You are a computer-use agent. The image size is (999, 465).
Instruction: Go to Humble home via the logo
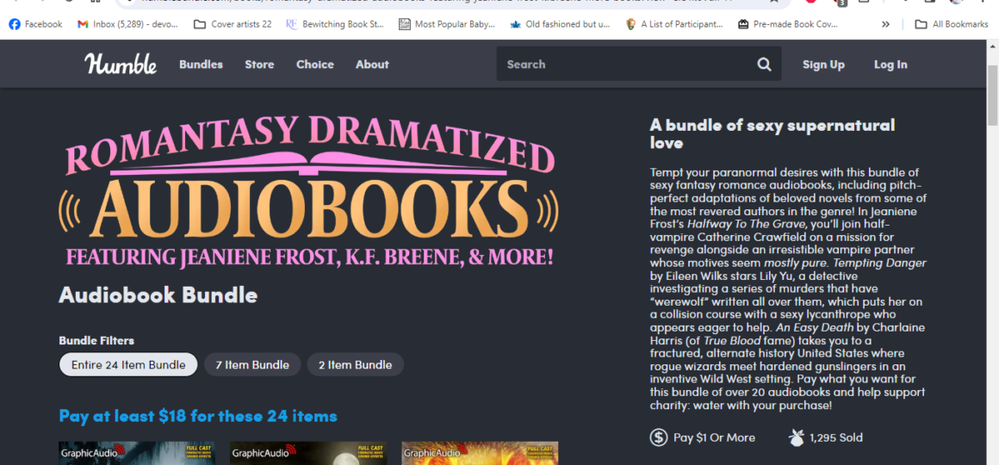(x=121, y=64)
